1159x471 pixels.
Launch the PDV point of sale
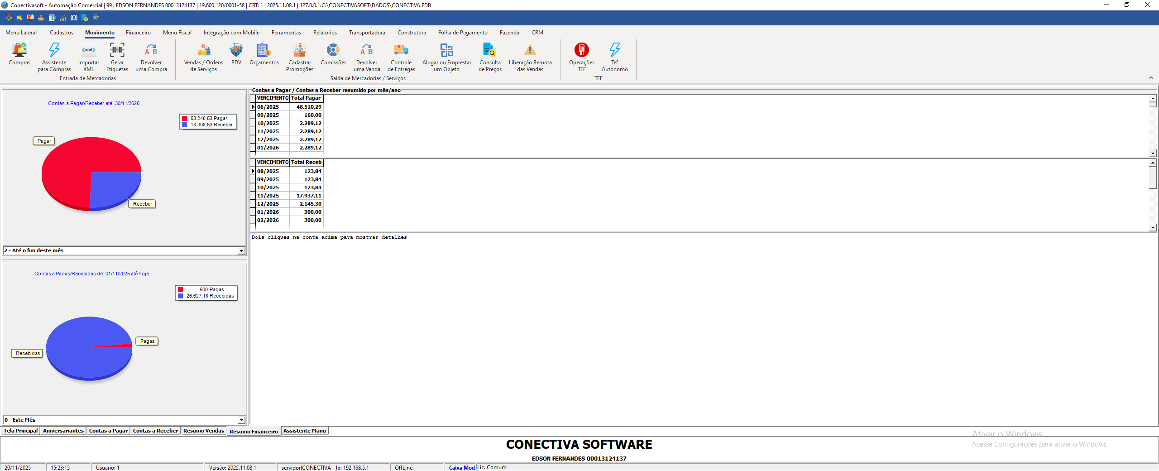coord(236,51)
